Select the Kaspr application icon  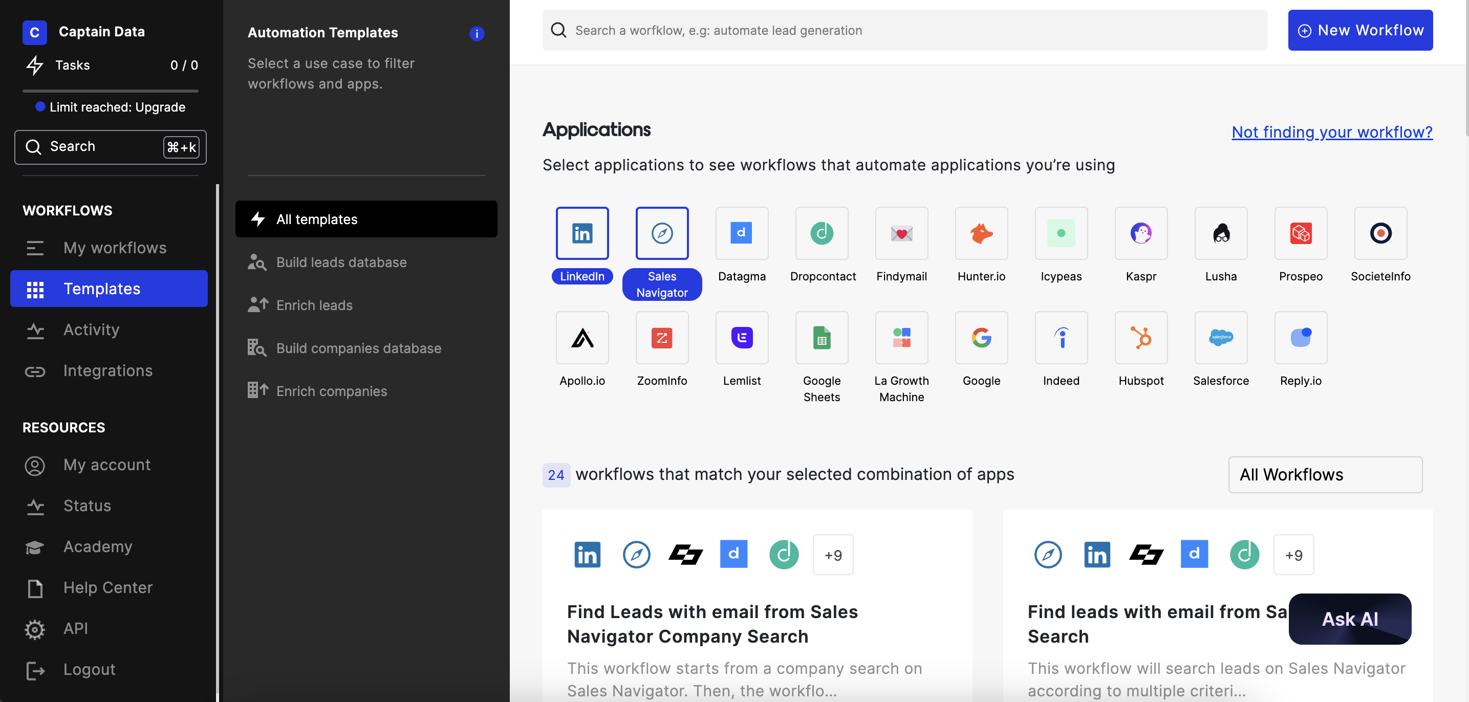point(1140,233)
